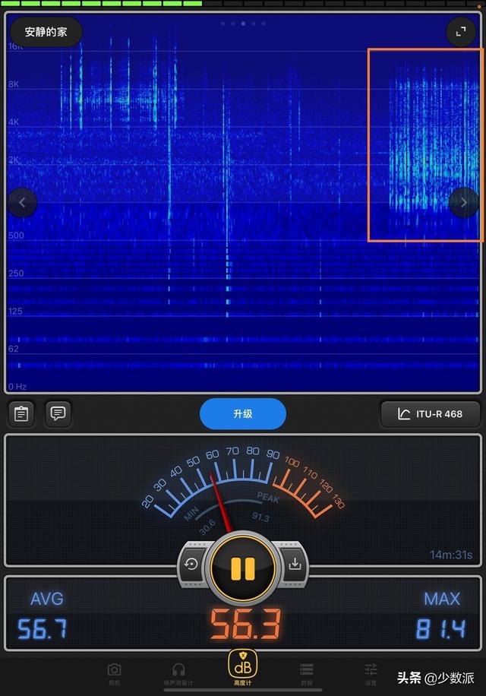Image resolution: width=486 pixels, height=696 pixels.
Task: Open the clipboard notes icon
Action: (x=21, y=413)
